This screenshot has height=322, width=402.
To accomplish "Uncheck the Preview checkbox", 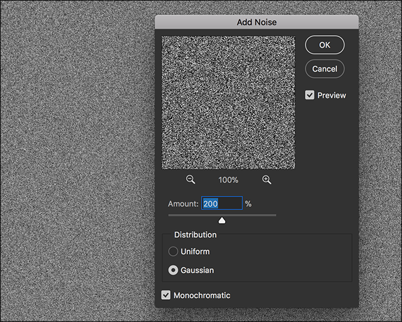I will point(310,95).
